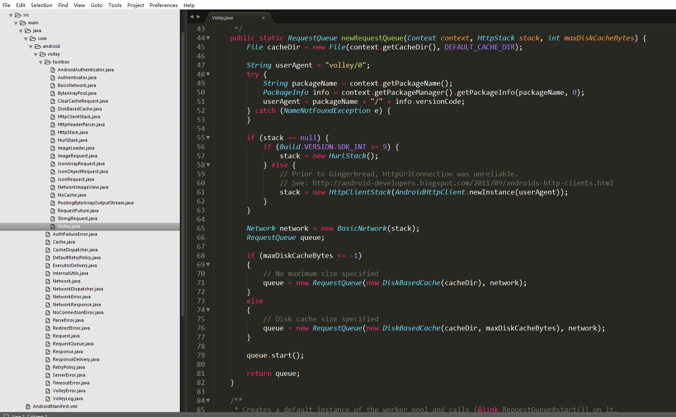Click the Request.java file icon

[48, 336]
